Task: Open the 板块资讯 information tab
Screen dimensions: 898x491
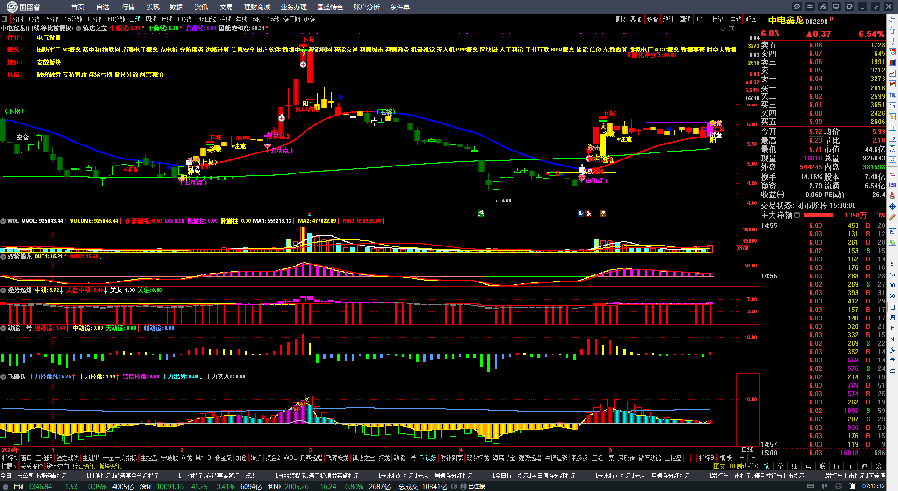Action: (110, 466)
